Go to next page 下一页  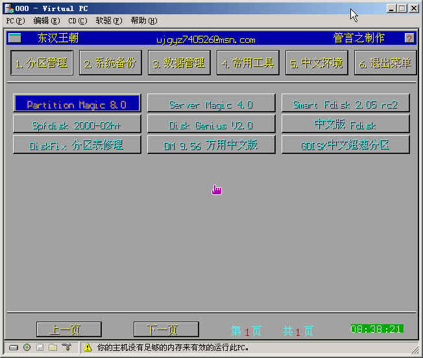click(166, 329)
